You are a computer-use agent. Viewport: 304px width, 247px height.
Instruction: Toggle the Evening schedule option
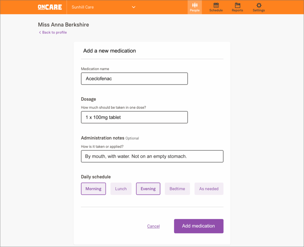[x=148, y=189]
